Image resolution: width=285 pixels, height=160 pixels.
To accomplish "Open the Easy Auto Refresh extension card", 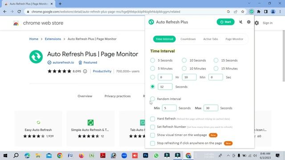I will tap(38, 128).
